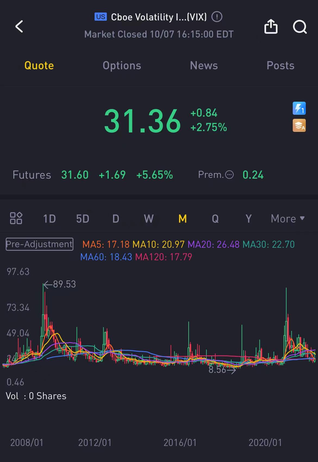This screenshot has height=462, width=318.
Task: Tap the blue lightning quick-trade icon
Action: 299,108
